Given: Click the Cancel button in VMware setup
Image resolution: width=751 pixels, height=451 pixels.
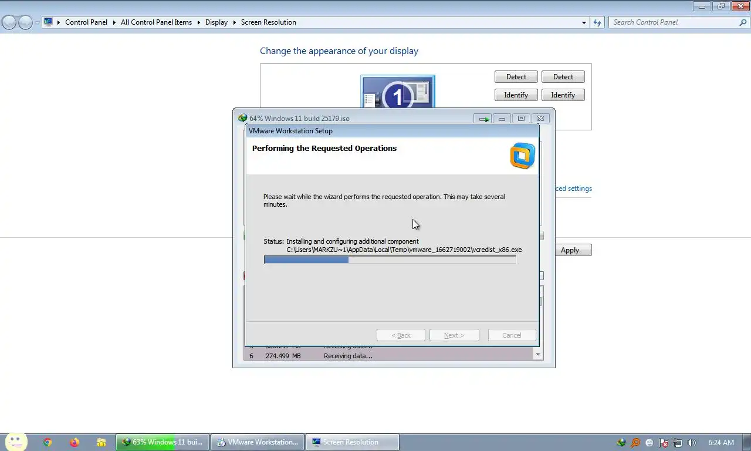Looking at the screenshot, I should coord(512,335).
